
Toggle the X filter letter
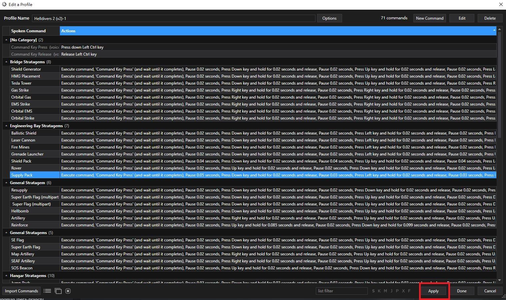pos(403,291)
